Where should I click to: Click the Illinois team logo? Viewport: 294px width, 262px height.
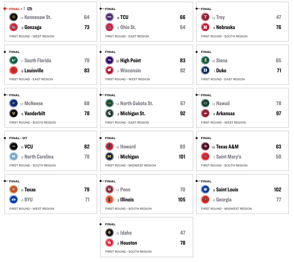pyautogui.click(x=110, y=200)
